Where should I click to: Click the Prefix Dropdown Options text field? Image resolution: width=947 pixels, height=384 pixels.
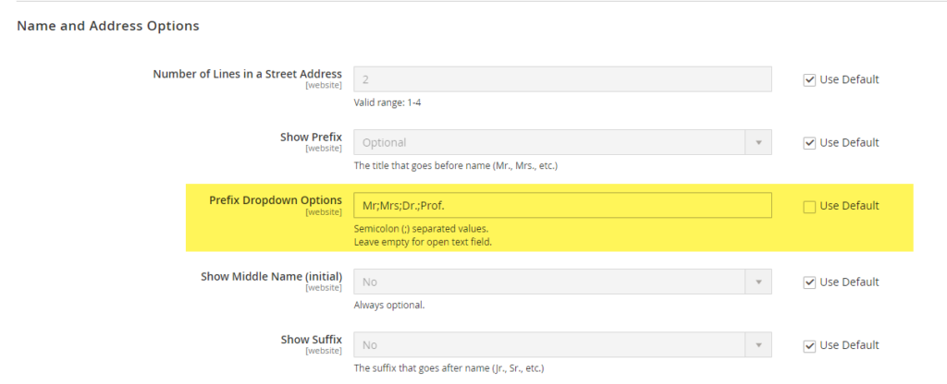[562, 205]
